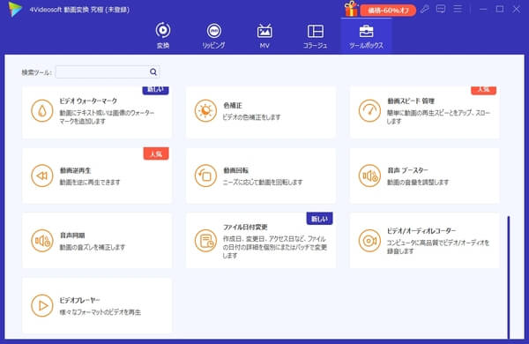Viewport: 529px width, 344px height.
Task: Click the vertical scrollbar thumb
Action: (x=509, y=277)
